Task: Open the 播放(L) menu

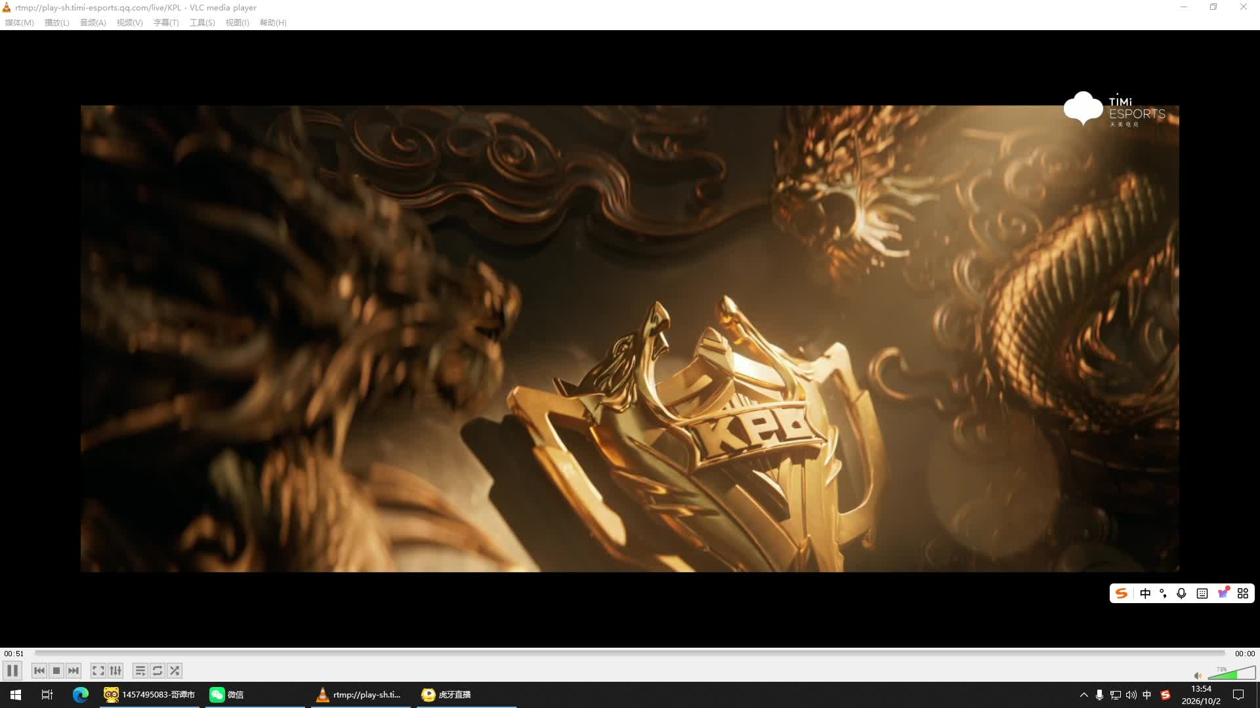Action: (x=56, y=22)
